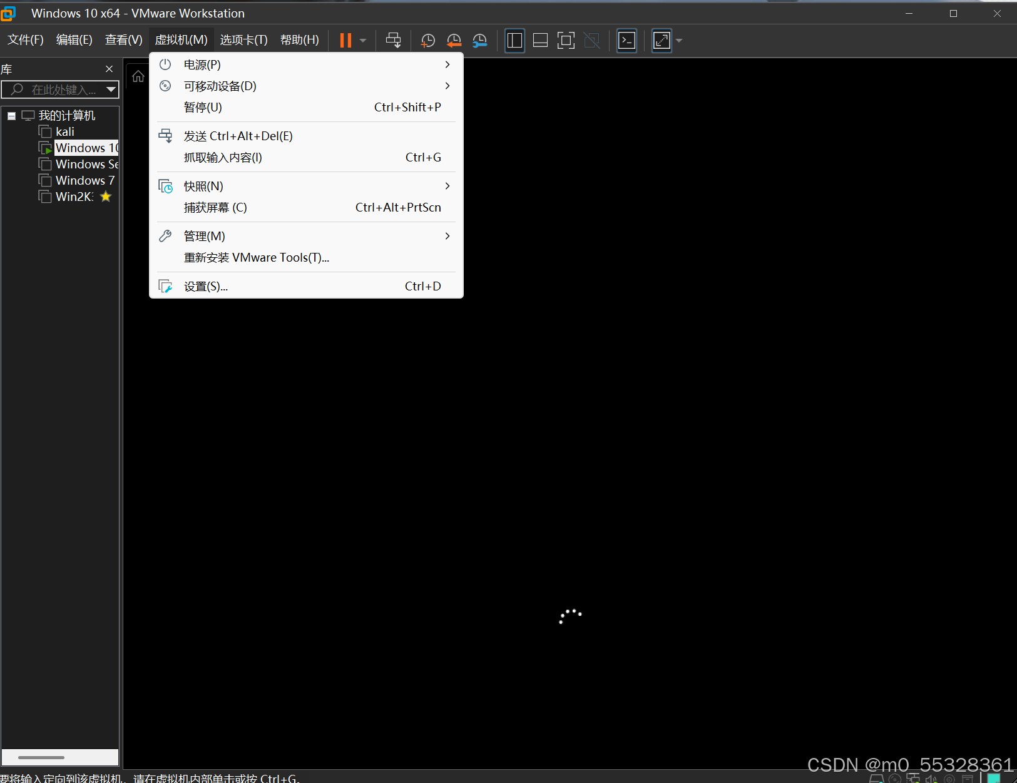Pause the virtual machine from the toolbar
This screenshot has height=783, width=1017.
coord(345,41)
